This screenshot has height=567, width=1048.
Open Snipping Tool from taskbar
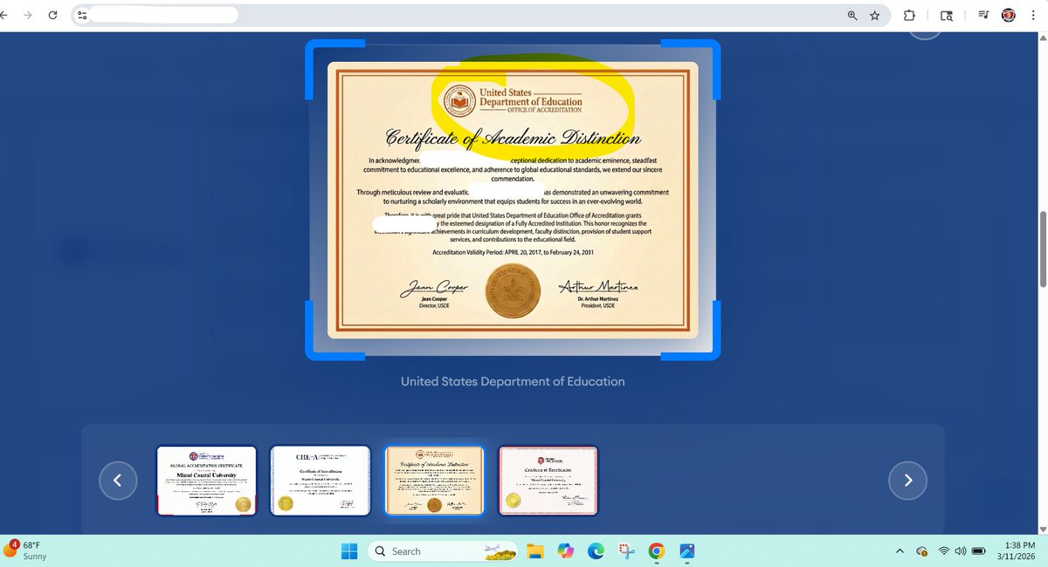coord(626,551)
